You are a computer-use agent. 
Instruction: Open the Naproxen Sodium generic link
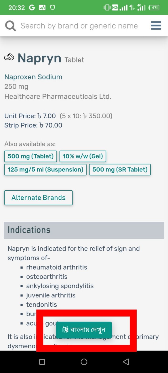click(33, 77)
